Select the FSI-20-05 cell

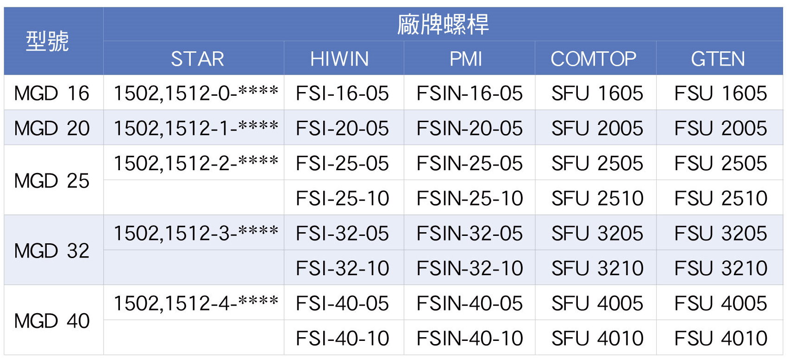(x=342, y=128)
